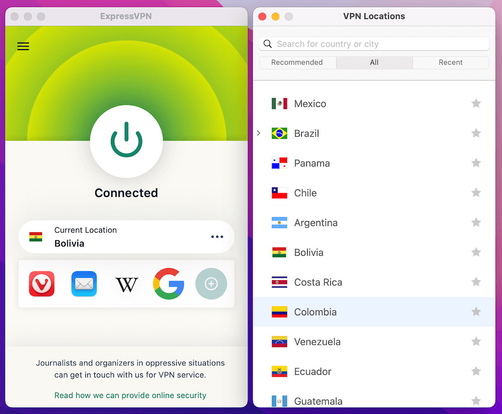Click the Venezuela flag icon
Image resolution: width=502 pixels, height=414 pixels.
coord(280,341)
